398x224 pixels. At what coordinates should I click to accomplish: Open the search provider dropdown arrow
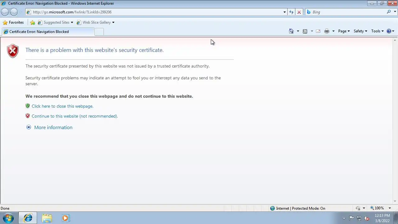pyautogui.click(x=395, y=12)
